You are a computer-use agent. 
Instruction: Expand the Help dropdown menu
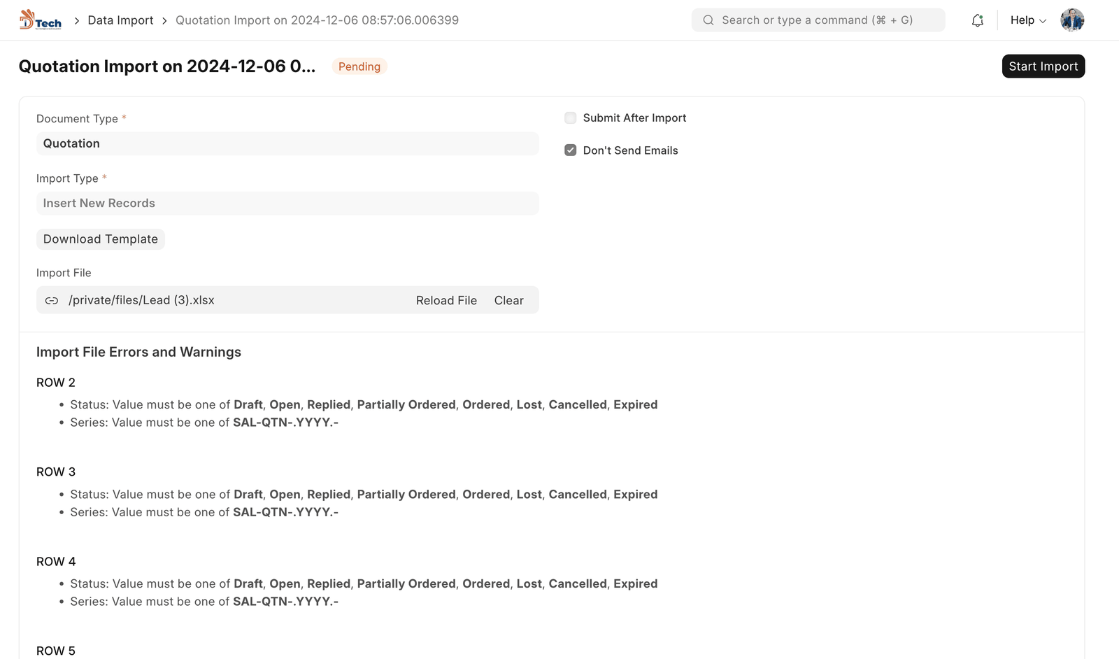[x=1027, y=20]
